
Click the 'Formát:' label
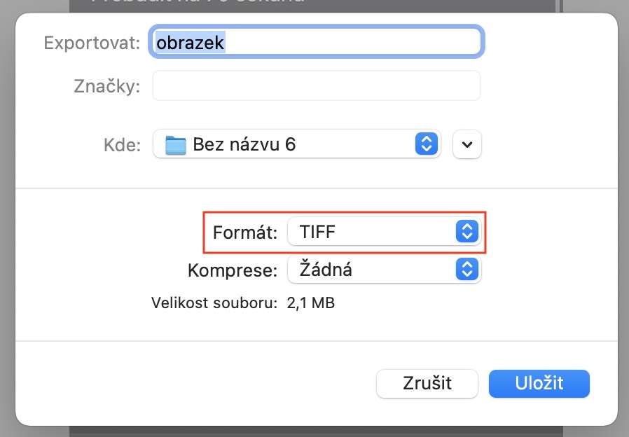[x=245, y=231]
